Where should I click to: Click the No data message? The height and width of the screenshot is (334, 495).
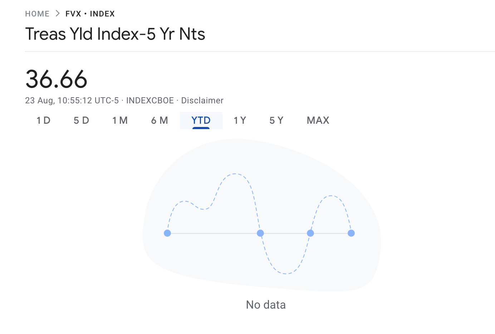265,304
